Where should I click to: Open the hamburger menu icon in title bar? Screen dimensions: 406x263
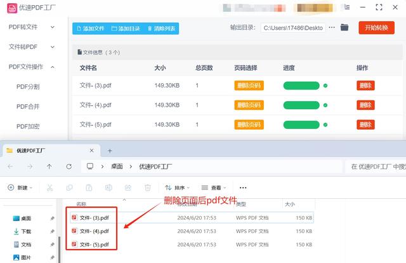[347, 7]
